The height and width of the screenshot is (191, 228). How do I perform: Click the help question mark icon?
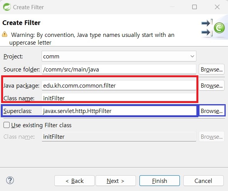[x=10, y=180]
